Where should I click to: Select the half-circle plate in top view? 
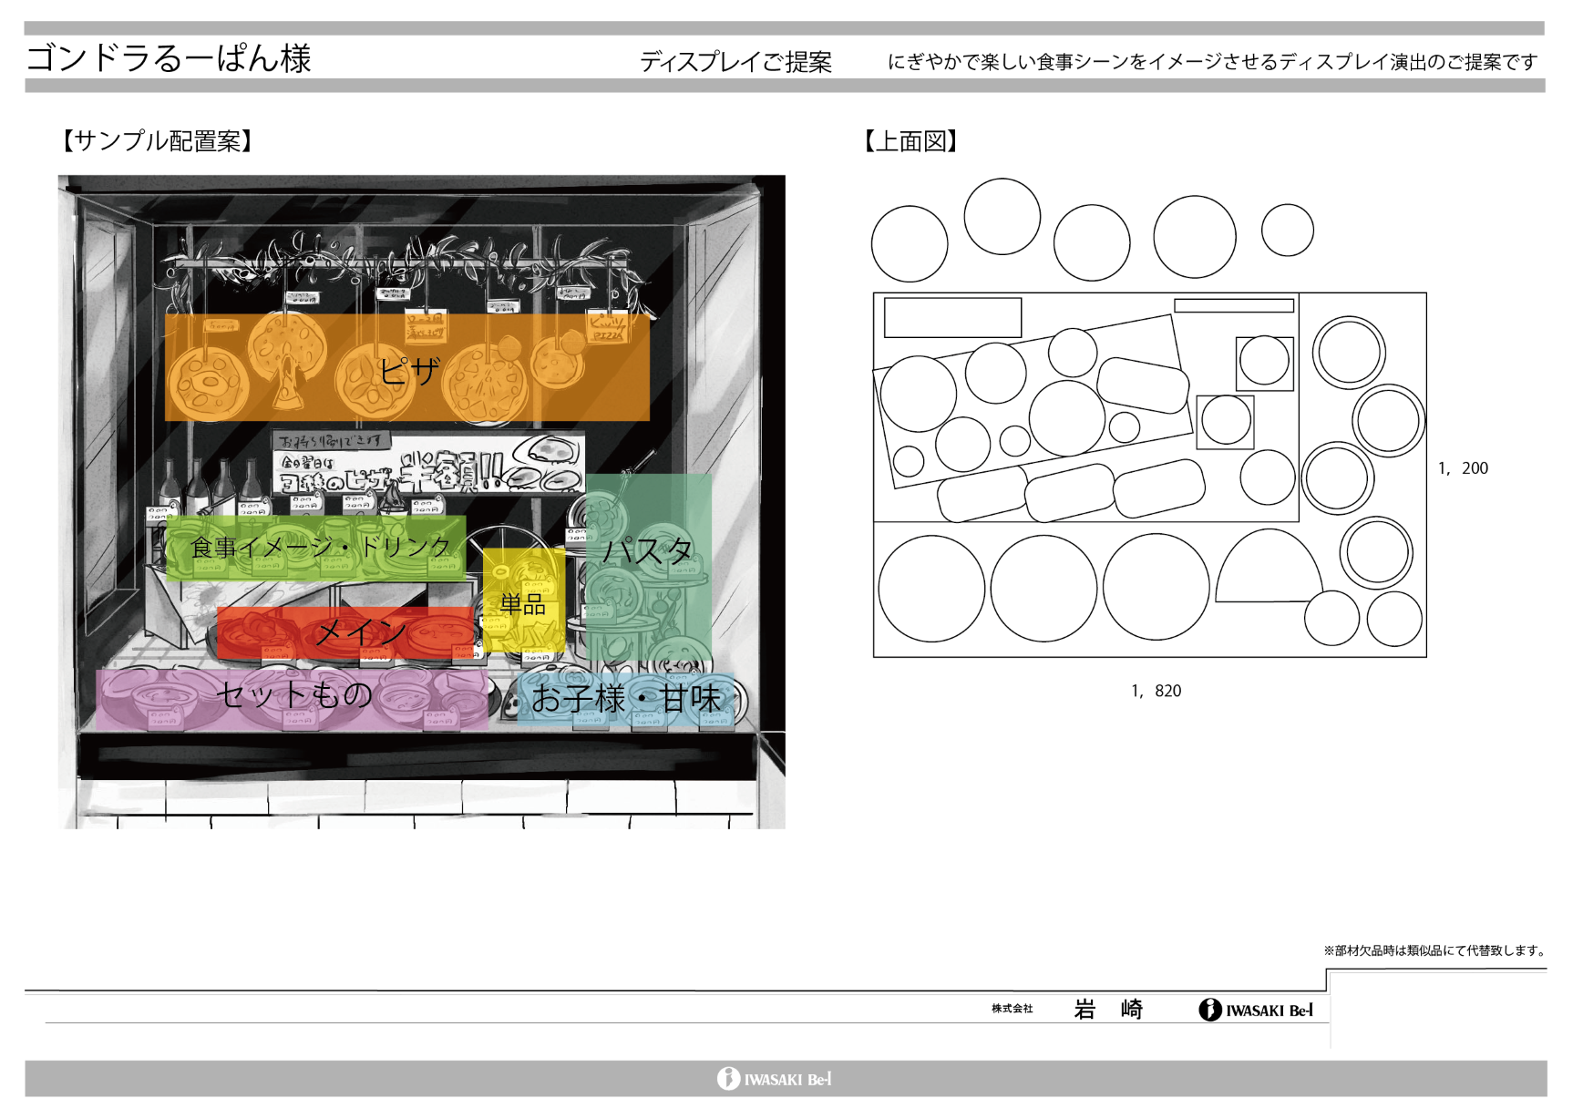click(1269, 566)
